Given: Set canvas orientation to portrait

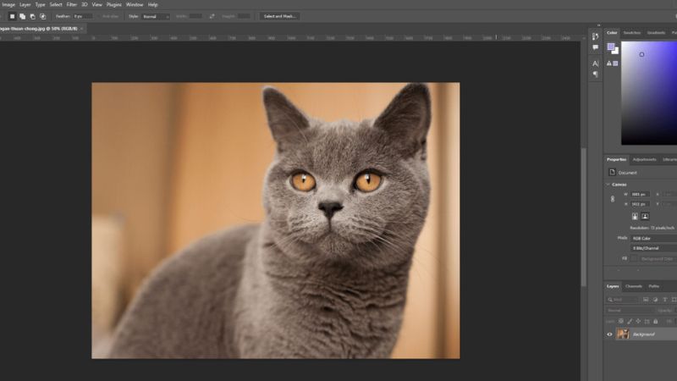Looking at the screenshot, I should tap(635, 216).
